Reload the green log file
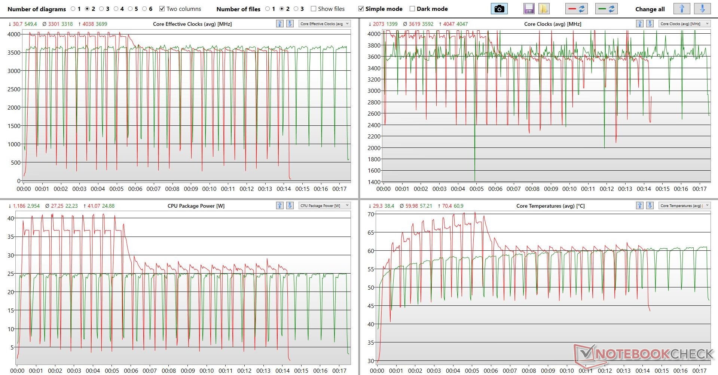718x375 pixels. 606,9
